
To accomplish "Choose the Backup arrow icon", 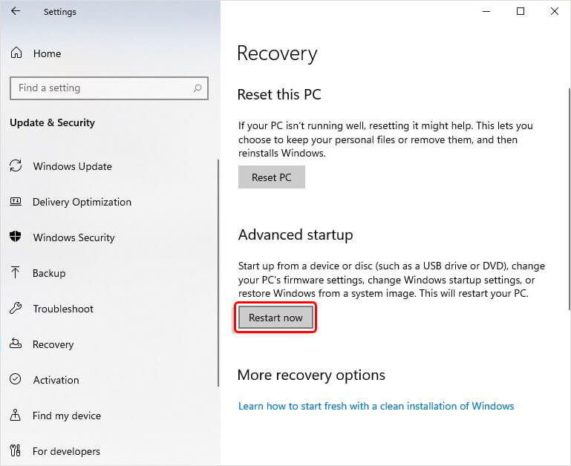I will pos(16,272).
